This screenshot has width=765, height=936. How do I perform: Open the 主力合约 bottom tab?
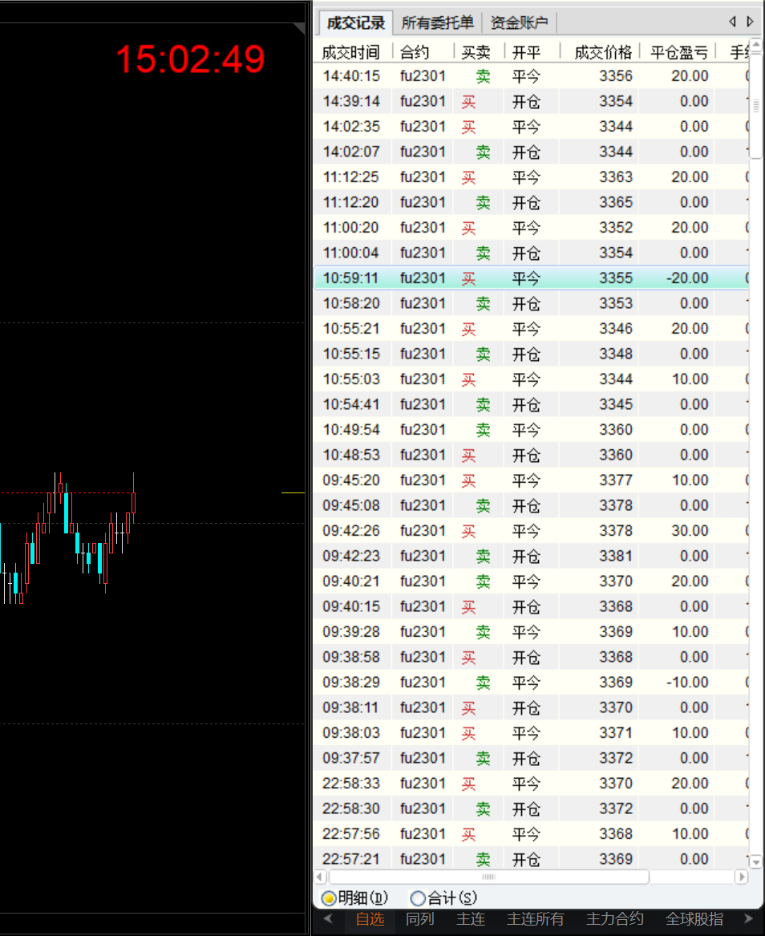[614, 919]
